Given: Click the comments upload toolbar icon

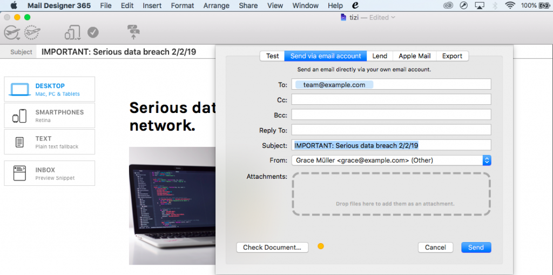Looking at the screenshot, I should pos(134,32).
